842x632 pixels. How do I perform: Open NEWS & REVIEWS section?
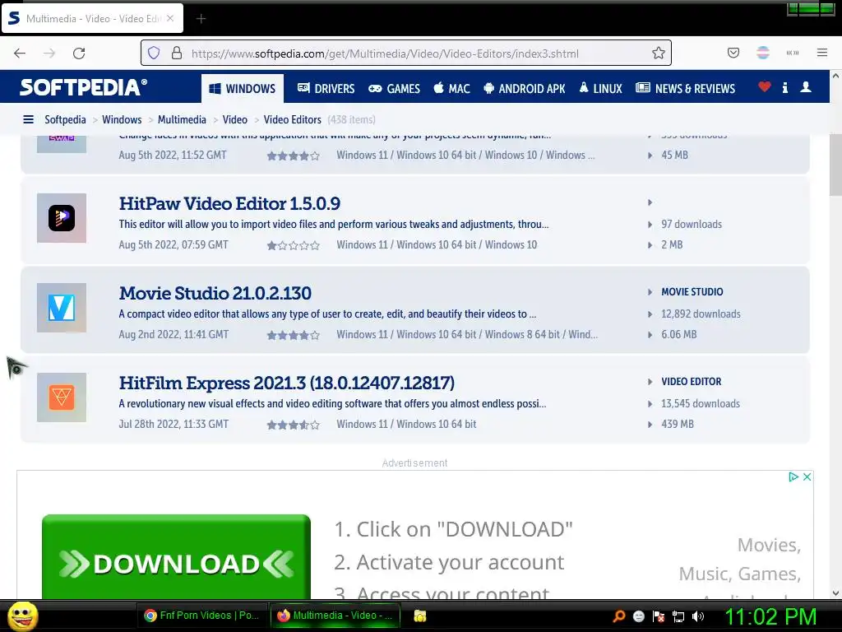[685, 88]
